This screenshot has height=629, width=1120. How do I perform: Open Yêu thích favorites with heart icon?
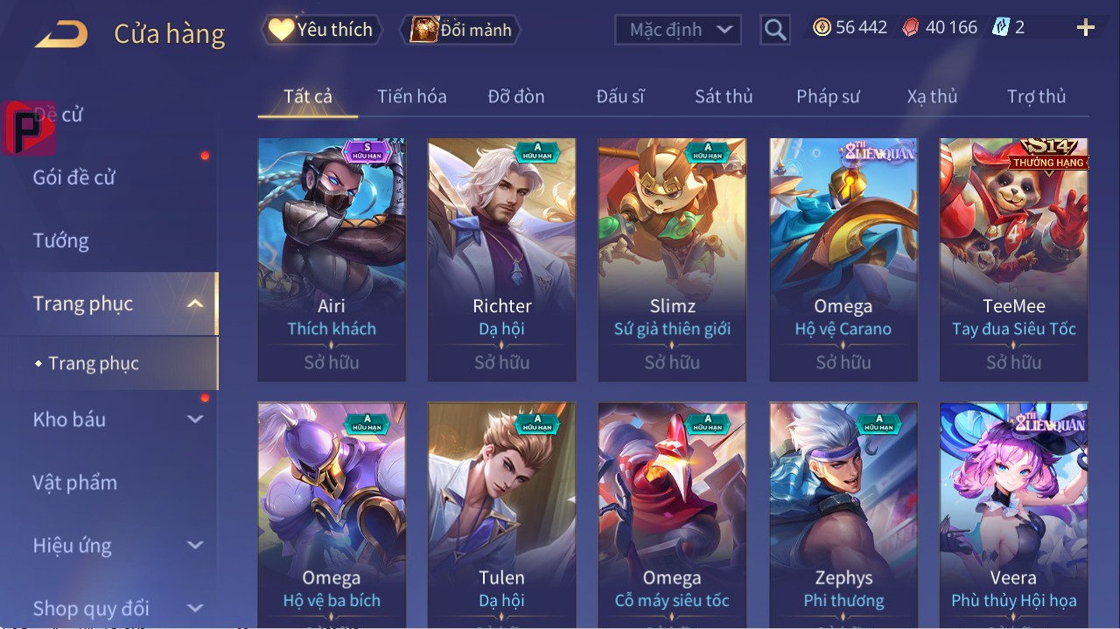(322, 30)
